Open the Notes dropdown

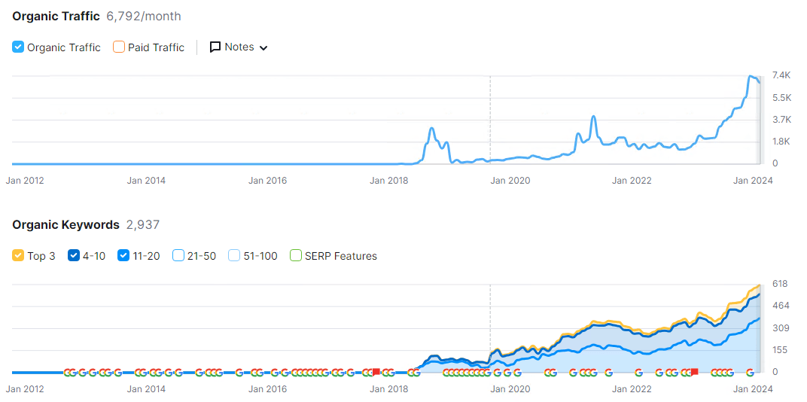pos(238,47)
